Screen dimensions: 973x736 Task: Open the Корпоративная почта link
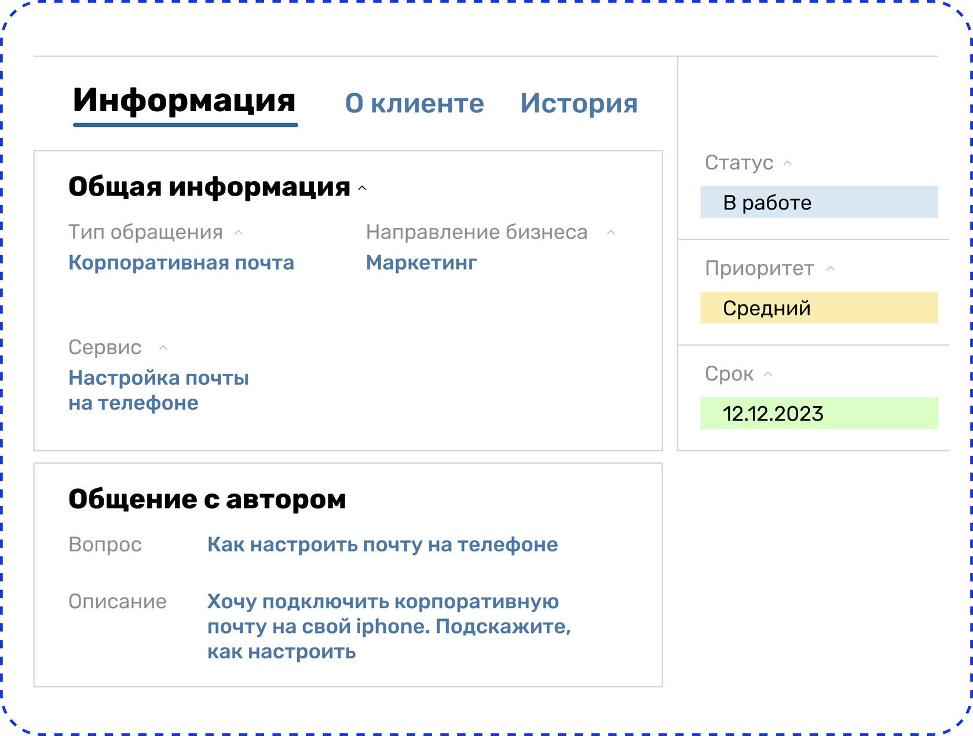pyautogui.click(x=181, y=263)
